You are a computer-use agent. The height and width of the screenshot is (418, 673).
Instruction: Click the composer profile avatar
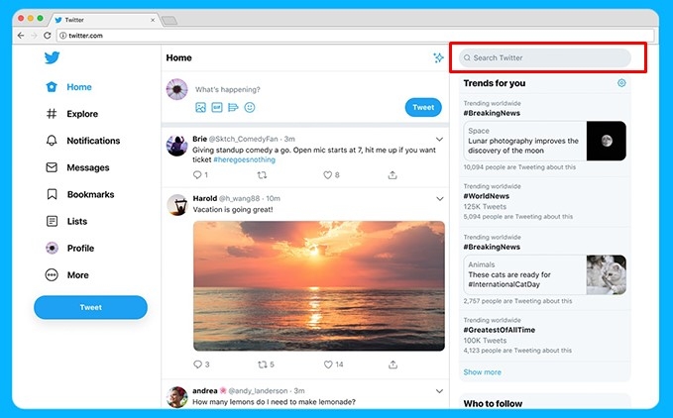click(176, 89)
